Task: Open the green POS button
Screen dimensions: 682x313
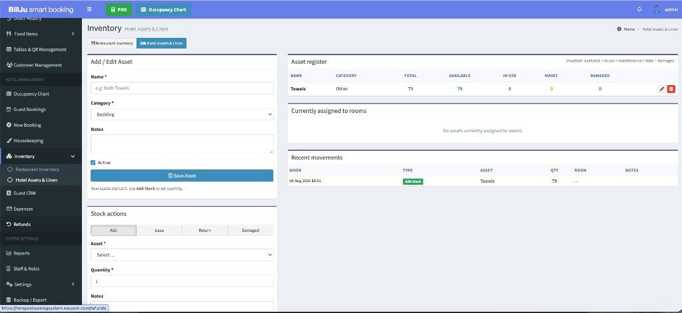Action: (119, 9)
